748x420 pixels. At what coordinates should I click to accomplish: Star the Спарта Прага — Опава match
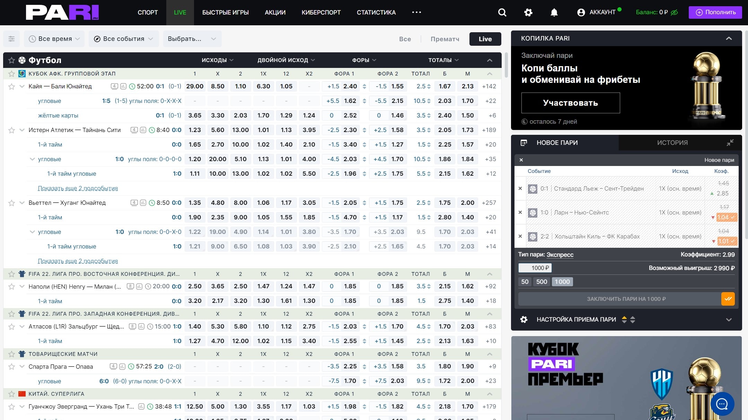click(x=11, y=367)
